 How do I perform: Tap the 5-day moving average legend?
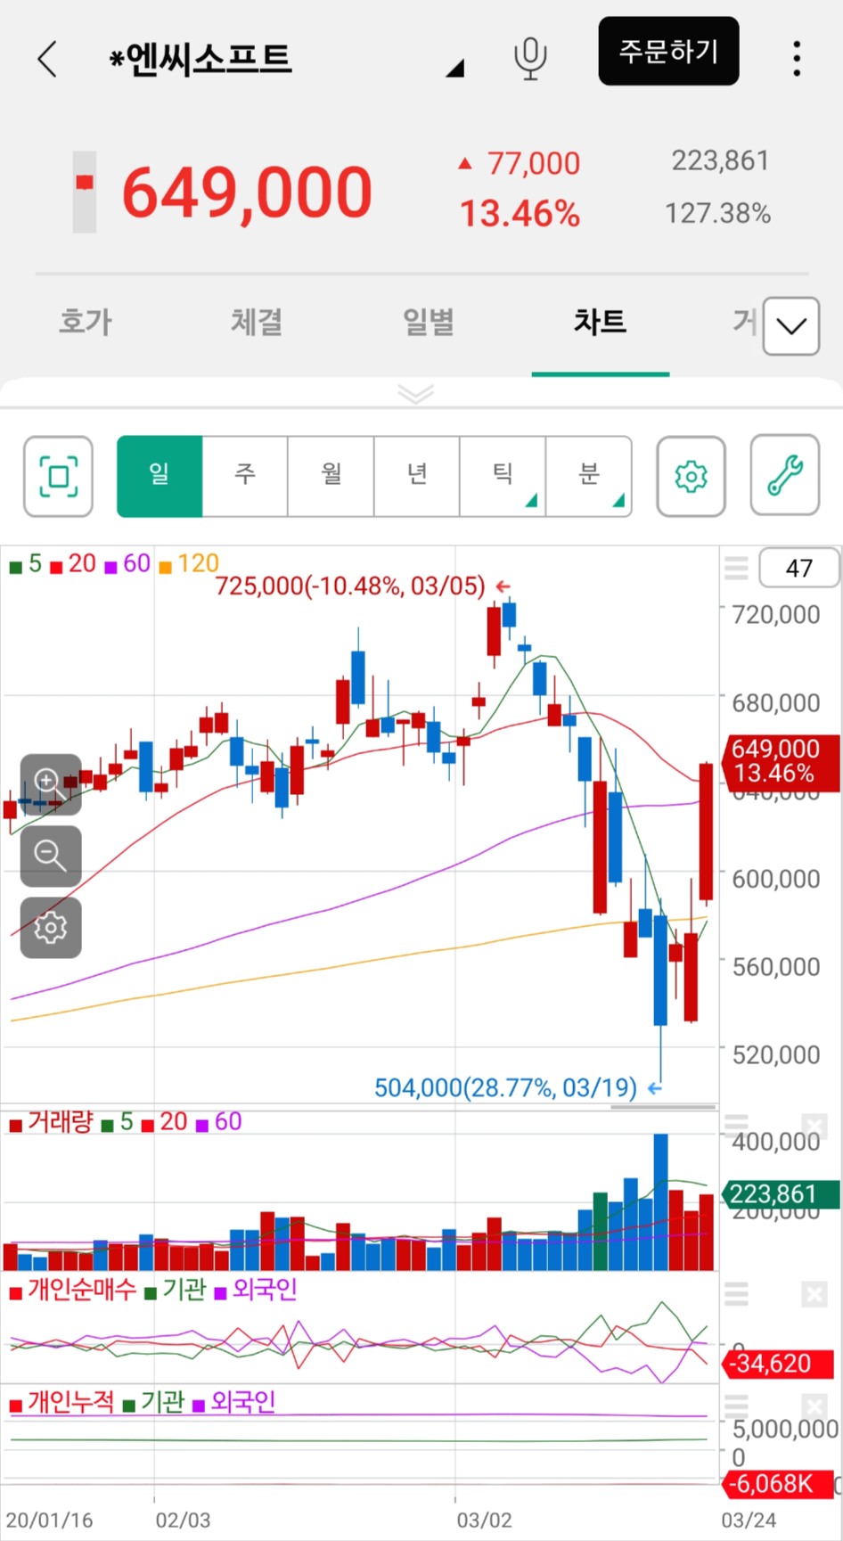26,563
